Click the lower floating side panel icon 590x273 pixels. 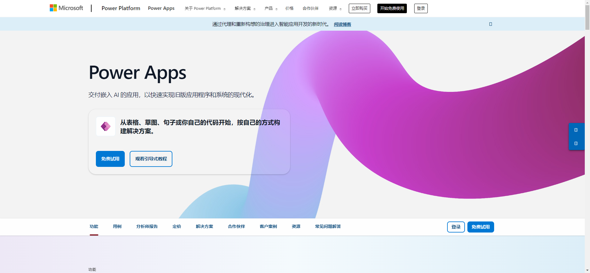click(x=576, y=143)
